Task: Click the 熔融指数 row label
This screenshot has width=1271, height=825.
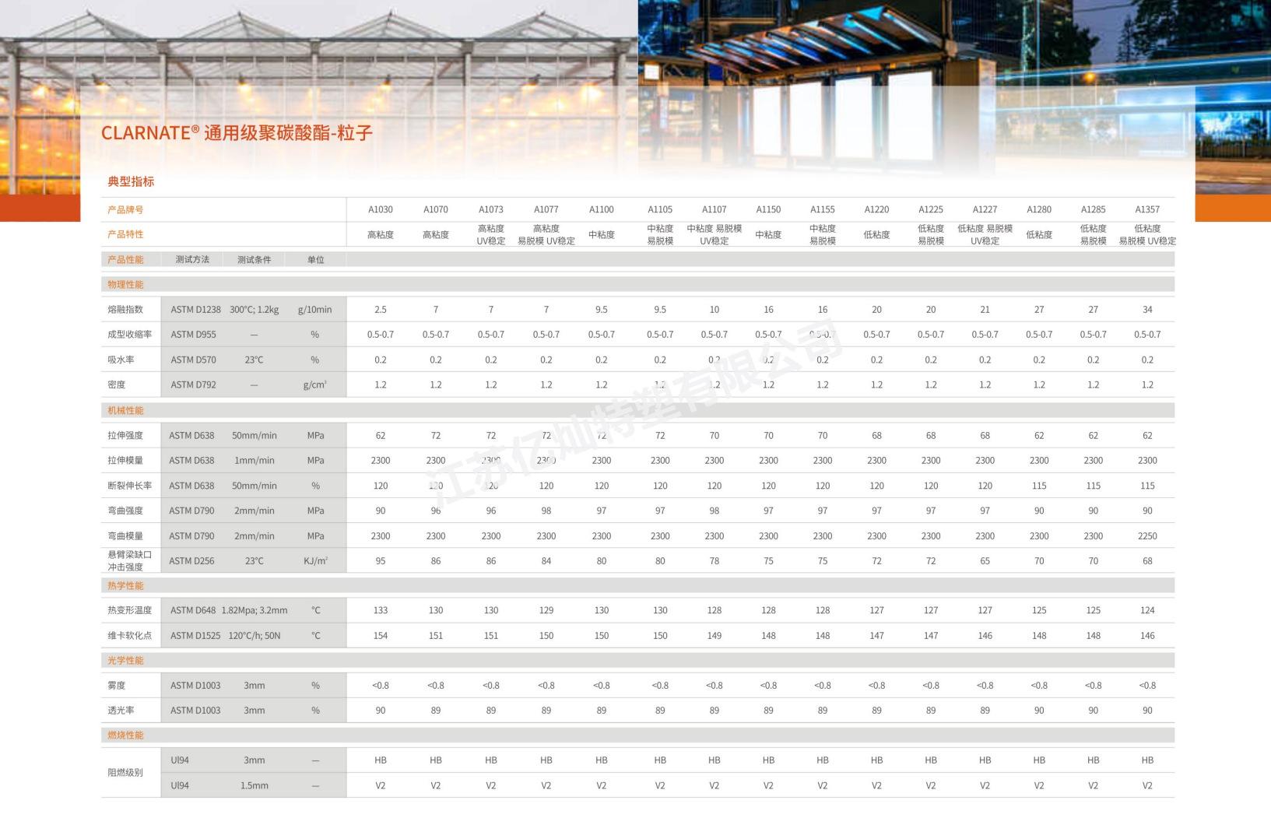Action: (x=125, y=310)
